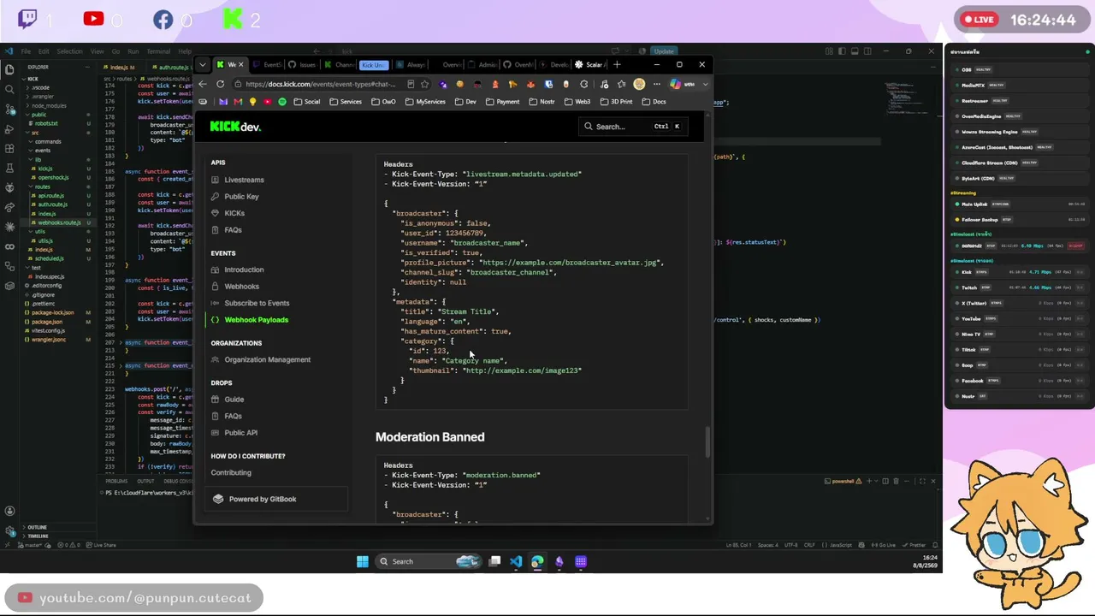This screenshot has width=1095, height=616.
Task: Open the Terminal menu in VS Code
Action: click(x=158, y=51)
